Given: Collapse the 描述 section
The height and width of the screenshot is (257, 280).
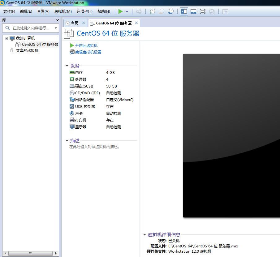Looking at the screenshot, I should [67, 141].
